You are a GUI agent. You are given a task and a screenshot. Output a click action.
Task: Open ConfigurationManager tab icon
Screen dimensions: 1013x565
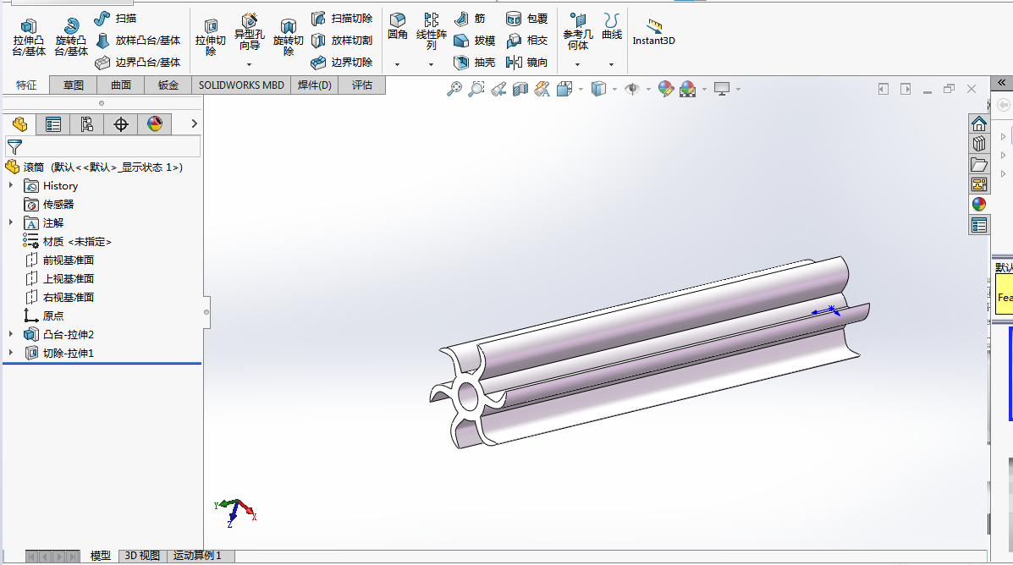[86, 124]
